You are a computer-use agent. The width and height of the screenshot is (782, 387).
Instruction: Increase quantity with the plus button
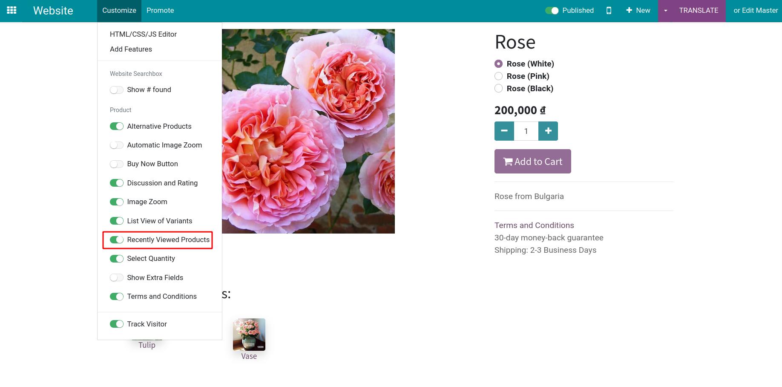548,131
